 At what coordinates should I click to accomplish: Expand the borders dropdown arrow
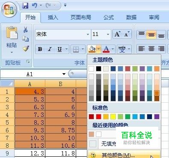pyautogui.click(x=83, y=49)
